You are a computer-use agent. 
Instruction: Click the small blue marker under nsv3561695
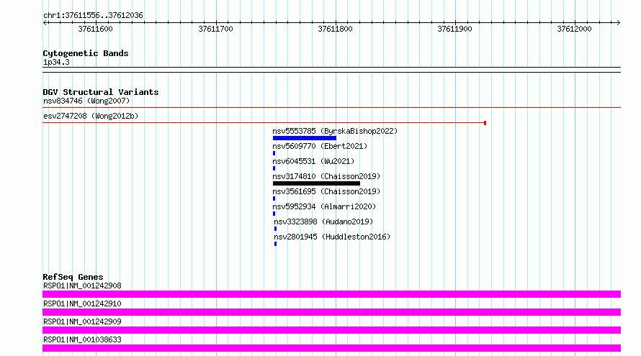click(274, 198)
